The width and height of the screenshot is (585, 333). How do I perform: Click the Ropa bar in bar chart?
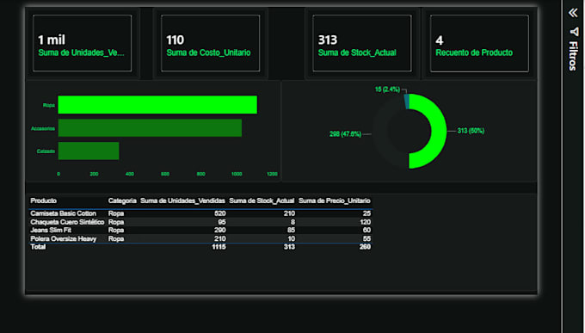coord(157,105)
